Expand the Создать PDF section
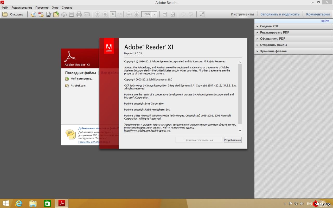Image resolution: width=333 pixels, height=208 pixels. [293, 26]
